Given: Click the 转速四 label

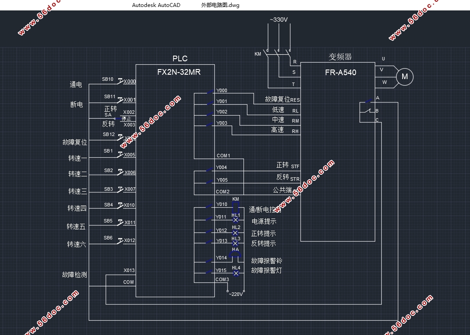Looking at the screenshot, I should 77,208.
